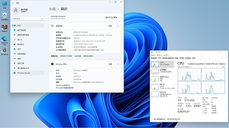Screen dimensions: 229x128
Task: Open Resource Monitor link
Action: click(x=174, y=119)
